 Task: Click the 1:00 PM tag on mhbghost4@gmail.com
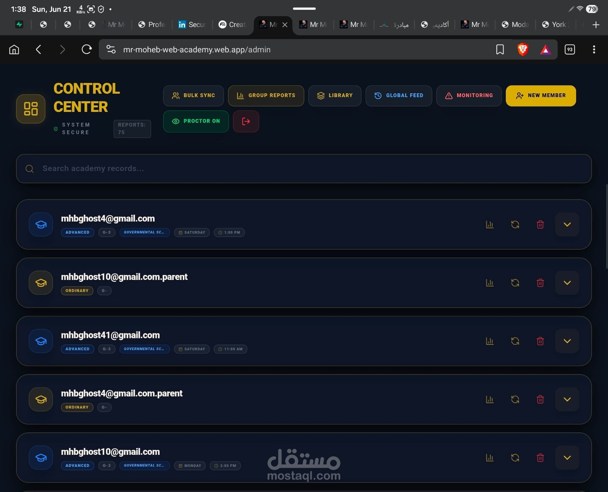229,233
